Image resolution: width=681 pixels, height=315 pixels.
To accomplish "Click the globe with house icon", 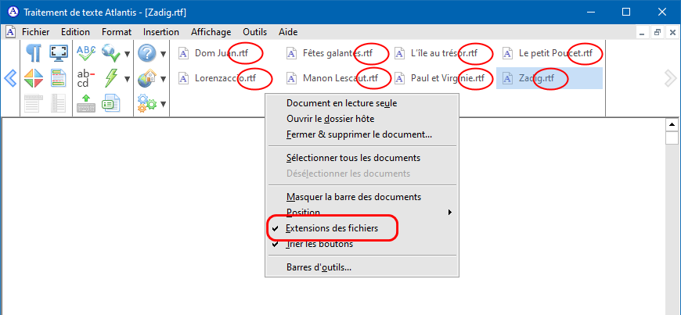I will tap(146, 78).
